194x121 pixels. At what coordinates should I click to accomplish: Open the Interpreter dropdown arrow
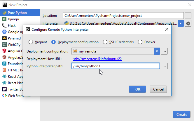point(181,24)
